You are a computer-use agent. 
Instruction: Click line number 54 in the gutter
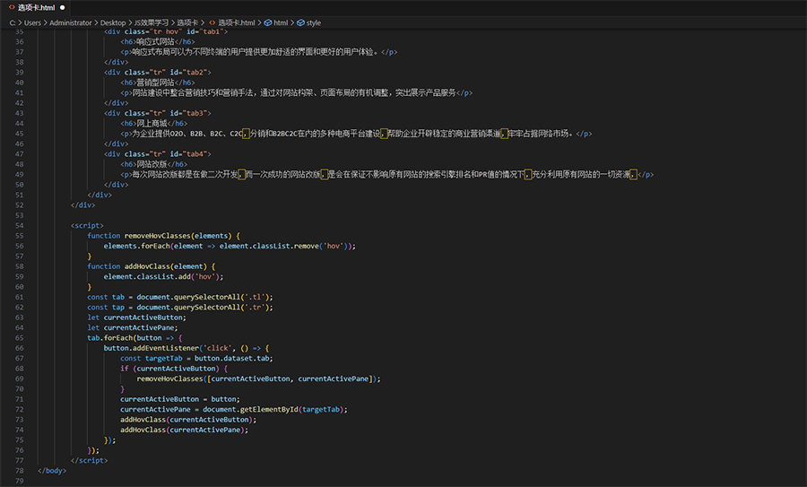[x=19, y=225]
